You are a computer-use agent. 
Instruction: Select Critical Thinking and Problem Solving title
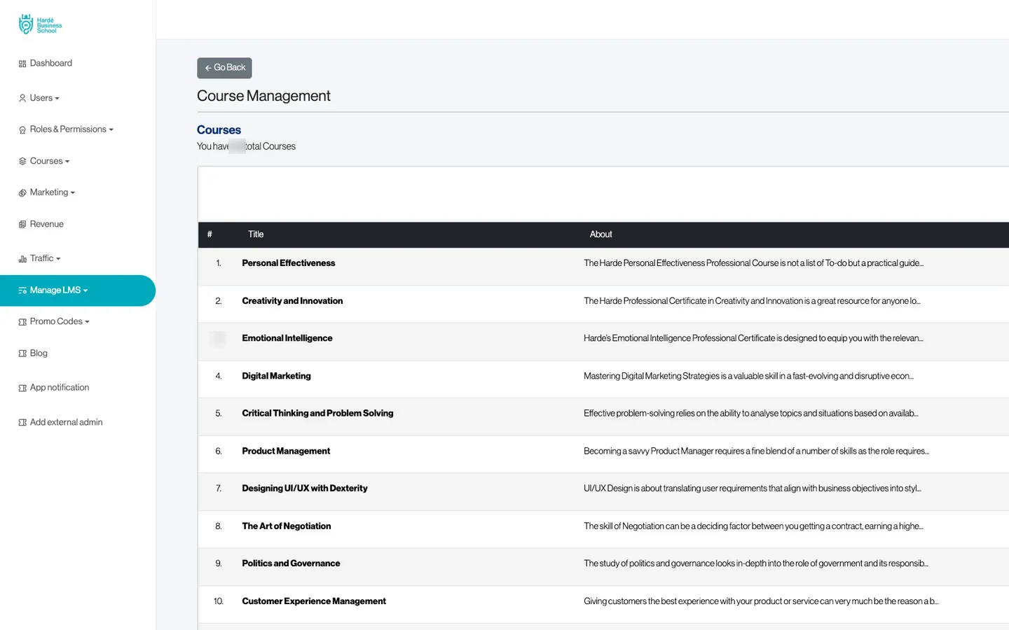(317, 413)
